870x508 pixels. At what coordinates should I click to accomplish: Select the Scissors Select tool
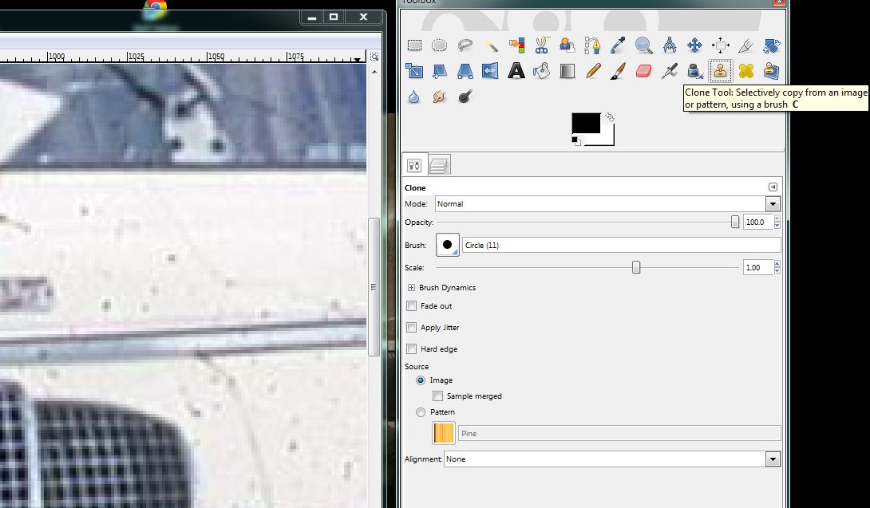coord(541,45)
